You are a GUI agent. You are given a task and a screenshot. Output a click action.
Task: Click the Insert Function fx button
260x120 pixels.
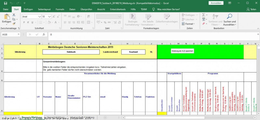pos(44,34)
